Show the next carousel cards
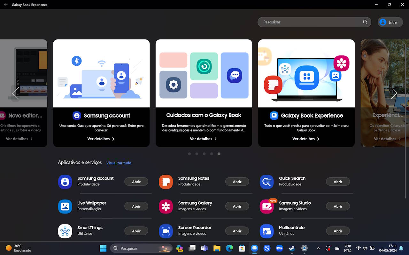Viewport: 409px width, 255px height. (394, 93)
